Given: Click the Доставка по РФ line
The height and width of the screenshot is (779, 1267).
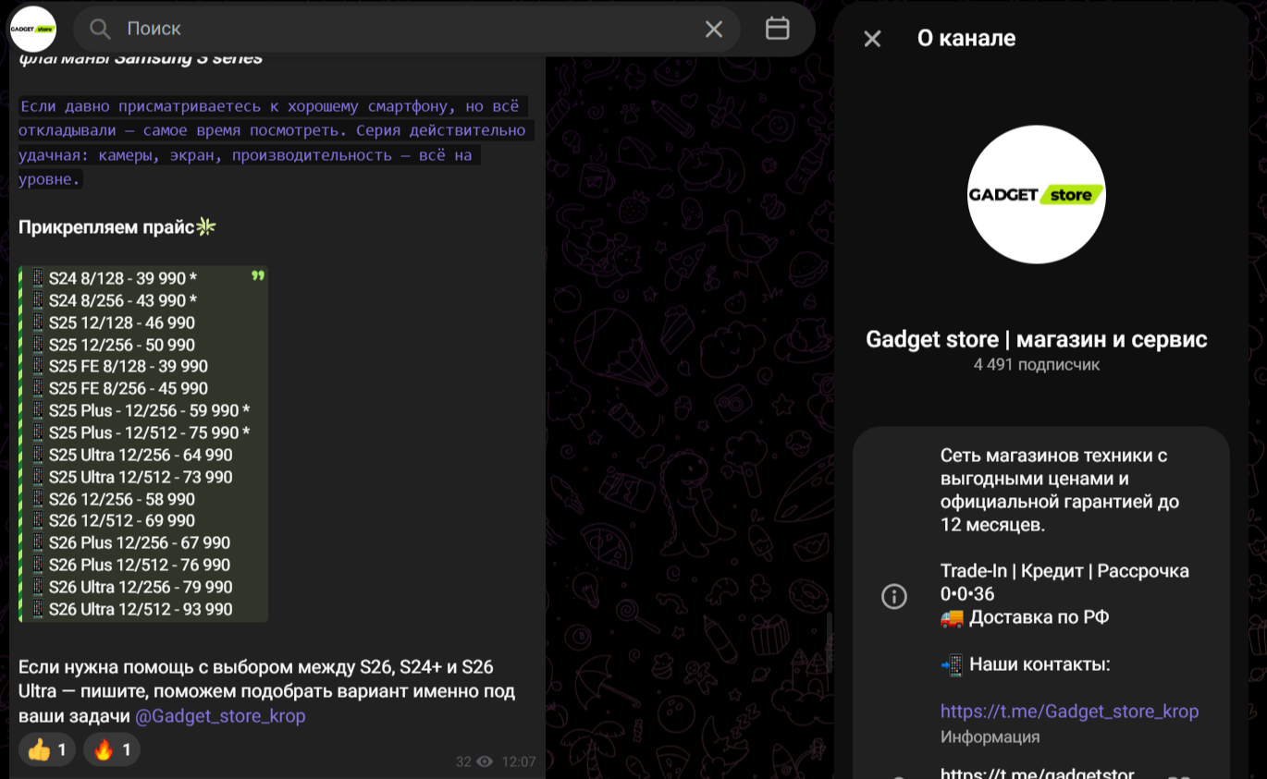Looking at the screenshot, I should coord(1025,617).
